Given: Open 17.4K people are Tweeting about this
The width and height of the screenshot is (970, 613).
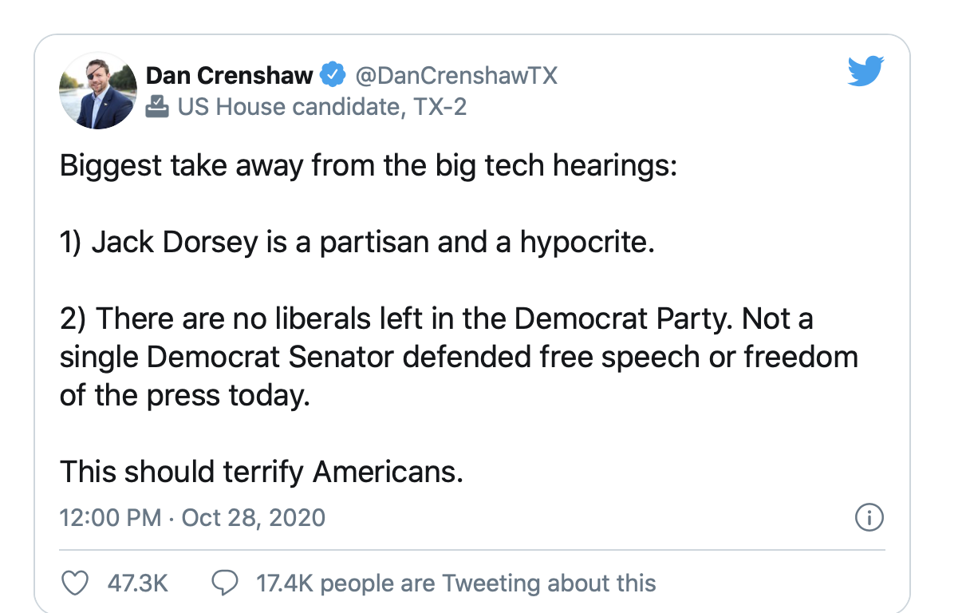Looking at the screenshot, I should (x=455, y=583).
